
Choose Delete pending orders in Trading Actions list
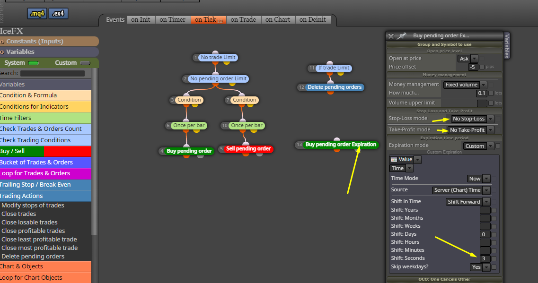(x=33, y=257)
